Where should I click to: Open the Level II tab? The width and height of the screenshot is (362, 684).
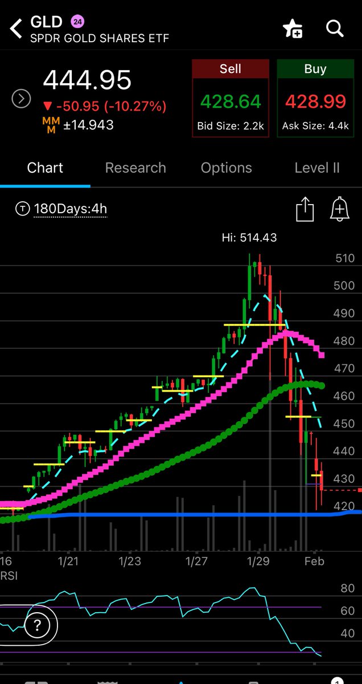coord(317,168)
